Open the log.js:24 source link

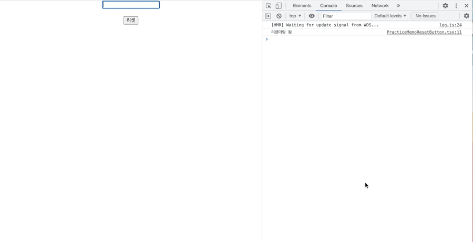[x=450, y=25]
